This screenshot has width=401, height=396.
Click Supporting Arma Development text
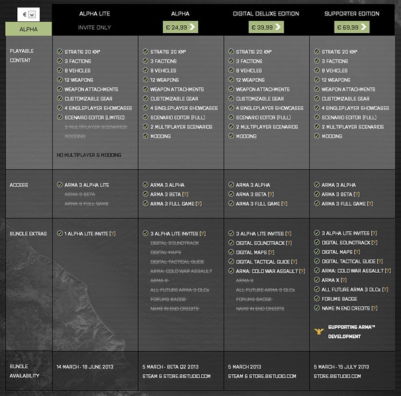click(352, 332)
